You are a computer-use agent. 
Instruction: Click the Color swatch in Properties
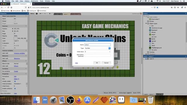pos(15,38)
